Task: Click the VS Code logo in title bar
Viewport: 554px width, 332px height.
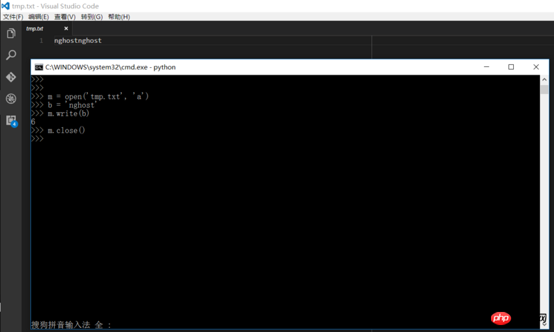Action: 6,6
